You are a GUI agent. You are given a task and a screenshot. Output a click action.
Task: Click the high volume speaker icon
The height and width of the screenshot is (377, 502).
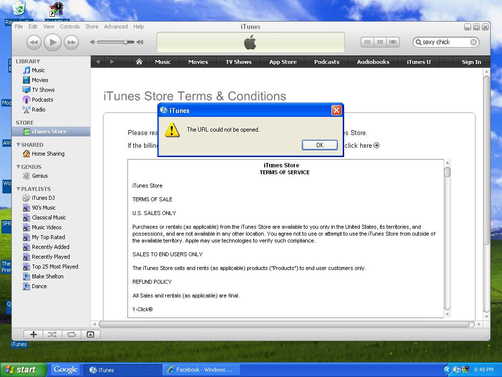(140, 42)
